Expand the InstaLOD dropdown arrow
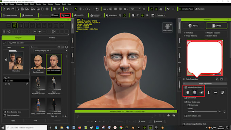 coord(85,16)
